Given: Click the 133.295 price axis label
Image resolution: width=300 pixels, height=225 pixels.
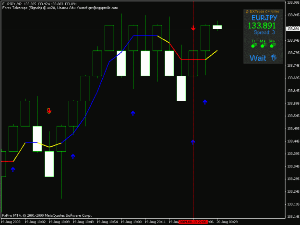Looking at the screenshot, I should tap(293, 179).
